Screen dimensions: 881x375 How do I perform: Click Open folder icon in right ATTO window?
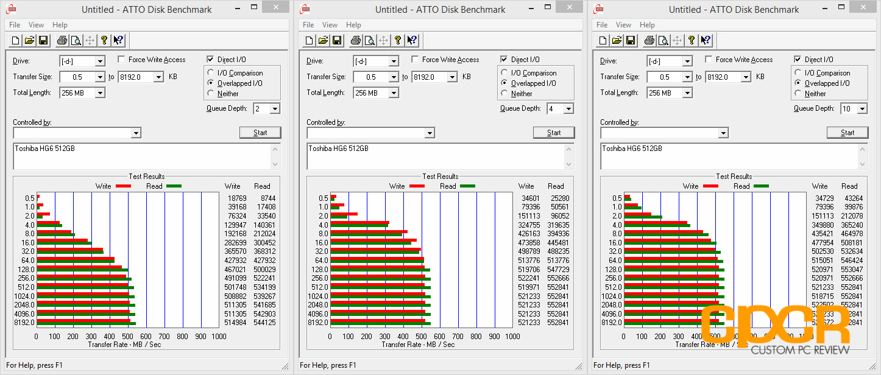coord(617,40)
